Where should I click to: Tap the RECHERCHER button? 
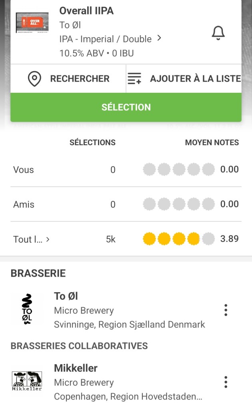[x=80, y=79]
